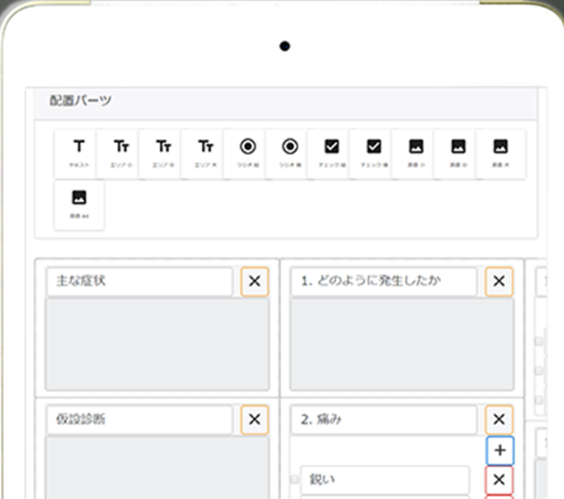Add the チェック縦 vertical checkbox part
This screenshot has height=499, width=564.
332,154
